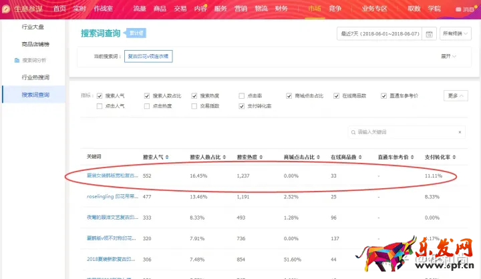Click the 消息 message icon
This screenshot has height=279, width=481.
pyautogui.click(x=458, y=9)
